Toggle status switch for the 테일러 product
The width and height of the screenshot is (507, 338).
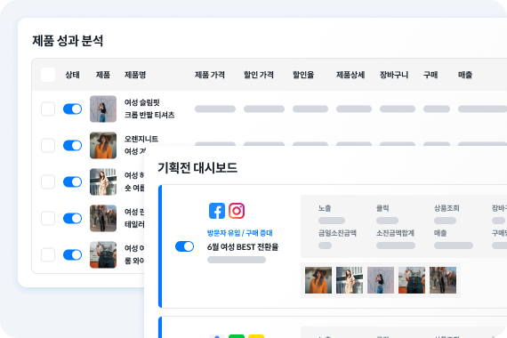(72, 218)
